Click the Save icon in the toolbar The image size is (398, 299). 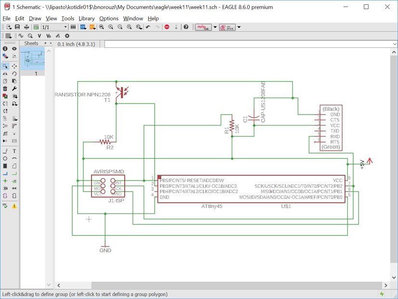[17, 27]
